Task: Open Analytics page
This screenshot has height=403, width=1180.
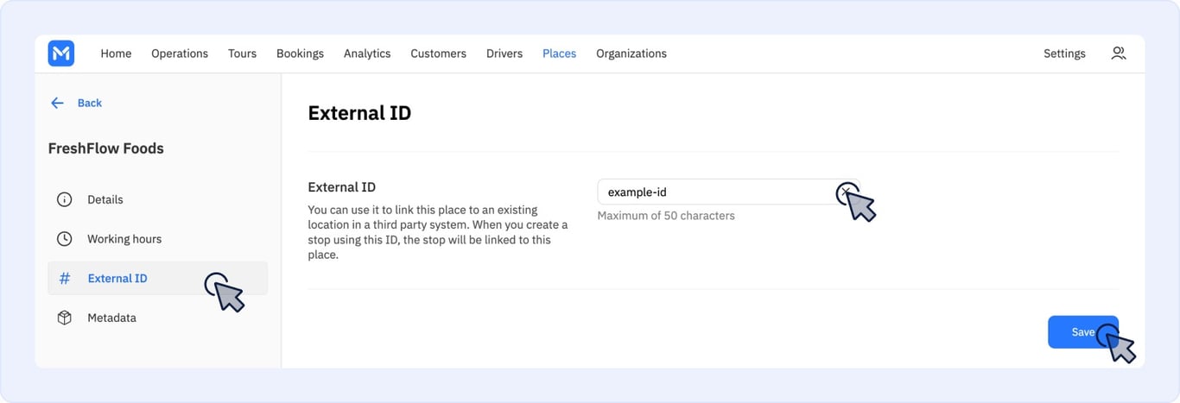Action: [x=367, y=54]
